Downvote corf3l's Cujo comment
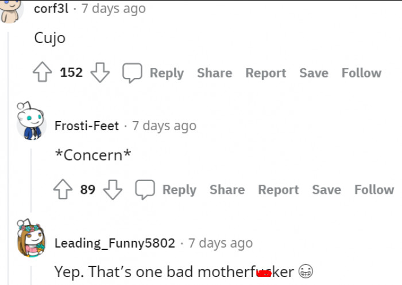 100,73
